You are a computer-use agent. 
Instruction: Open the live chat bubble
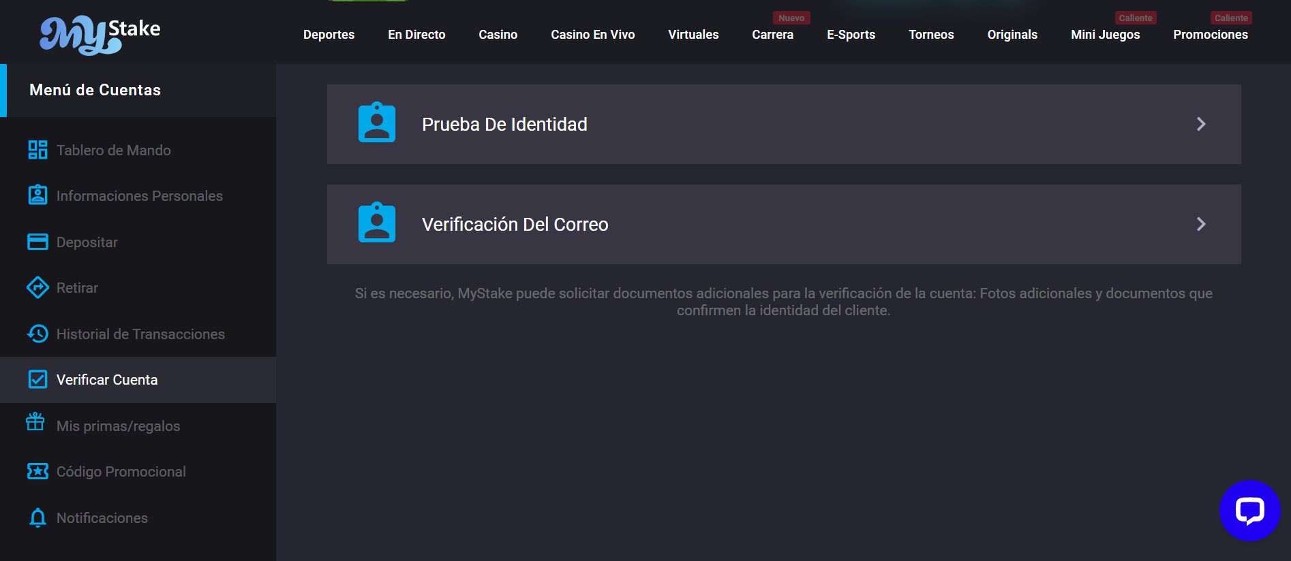pos(1249,511)
